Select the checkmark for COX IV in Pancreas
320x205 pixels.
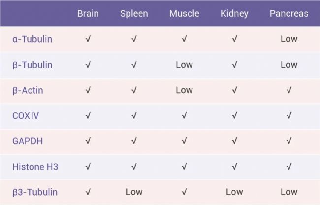click(x=289, y=116)
